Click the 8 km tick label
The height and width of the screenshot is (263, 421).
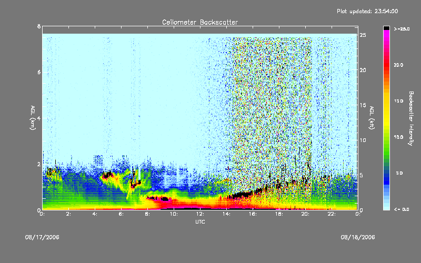coord(39,26)
